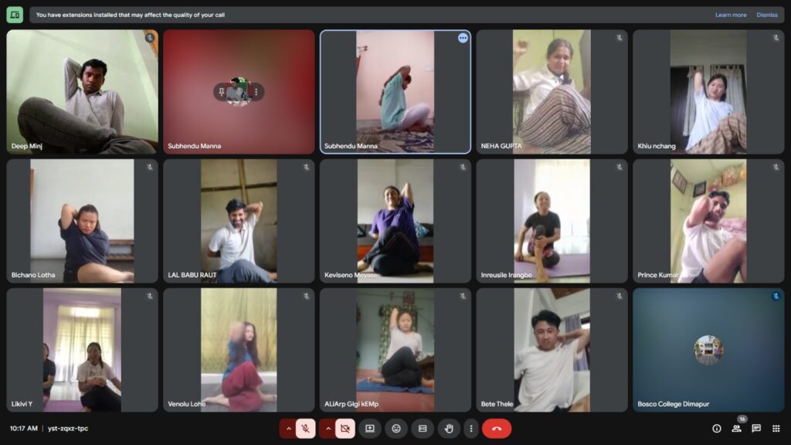Expand video settings arrow beside camera
Screen dimensions: 791x445
click(328, 428)
